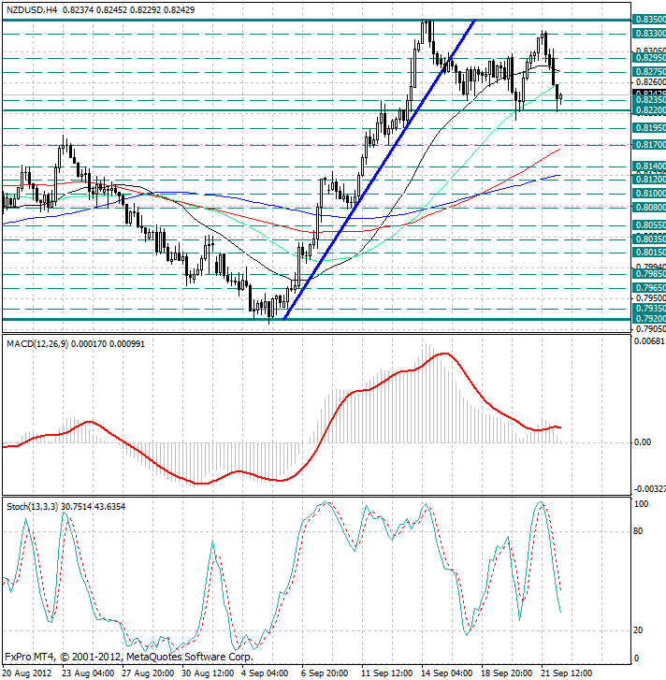
Task: Select the 20 Aug 2012 date label
Action: [x=27, y=673]
